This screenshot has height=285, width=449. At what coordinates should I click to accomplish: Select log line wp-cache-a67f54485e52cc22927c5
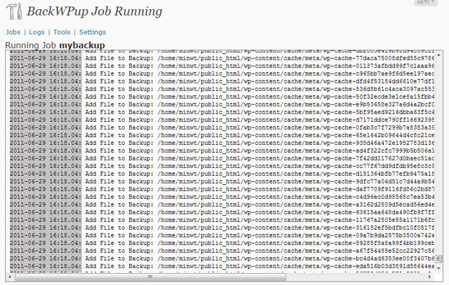pos(222,251)
